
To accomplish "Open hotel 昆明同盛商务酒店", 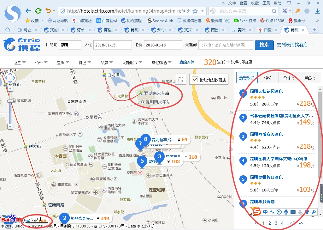I will tap(266, 134).
